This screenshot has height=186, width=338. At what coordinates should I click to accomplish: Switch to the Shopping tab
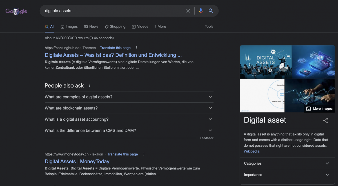(115, 27)
